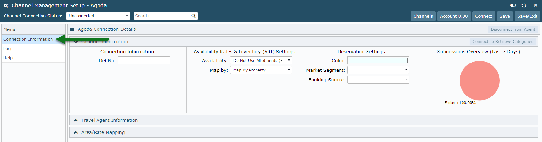Open the hamburger menu beside Agoda Connection Details

(72, 29)
